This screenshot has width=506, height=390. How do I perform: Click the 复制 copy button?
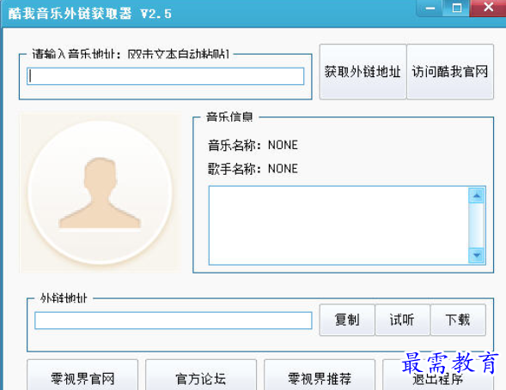347,320
